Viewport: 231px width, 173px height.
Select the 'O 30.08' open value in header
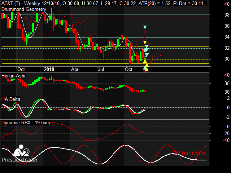(x=71, y=3)
